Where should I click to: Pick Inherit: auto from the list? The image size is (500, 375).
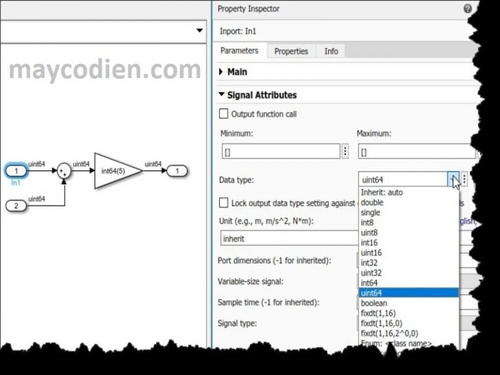point(382,192)
